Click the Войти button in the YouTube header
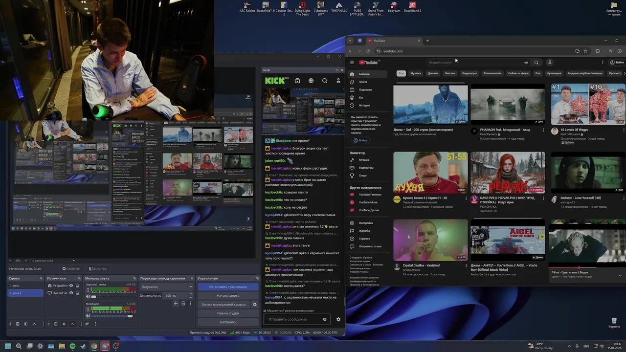Image resolution: width=626 pixels, height=352 pixels. 616,63
